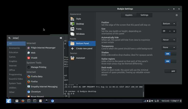The image size is (188, 109).
Task: Click the round remove-panel button beside the tabs
Action: click(177, 15)
